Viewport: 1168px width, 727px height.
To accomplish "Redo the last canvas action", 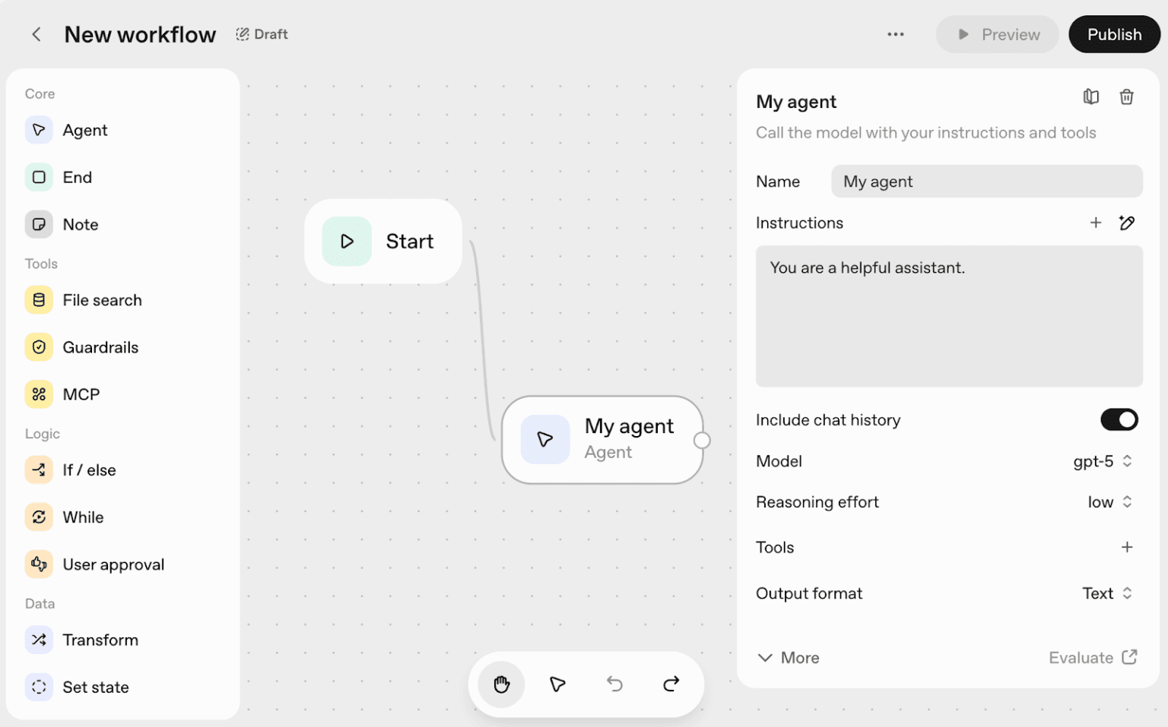I will coord(671,684).
